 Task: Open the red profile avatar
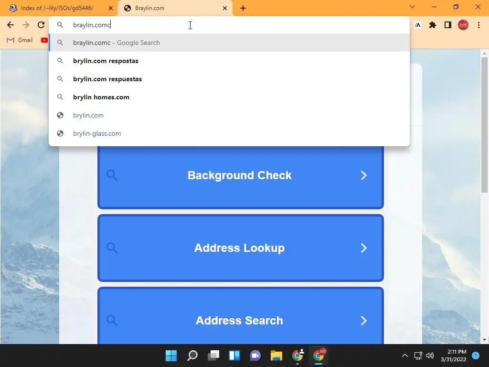[x=463, y=25]
